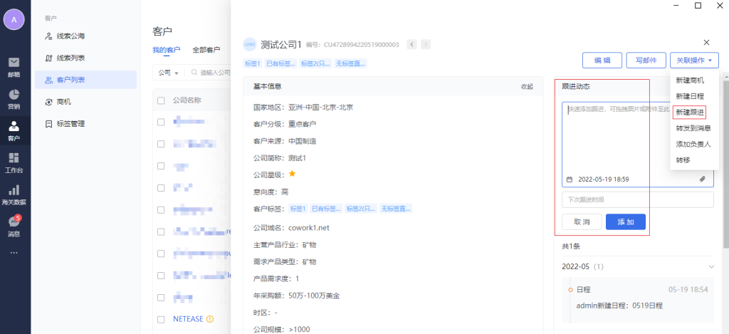Image resolution: width=729 pixels, height=334 pixels.
Task: Open the 工作台 workbench icon
Action: point(14,162)
